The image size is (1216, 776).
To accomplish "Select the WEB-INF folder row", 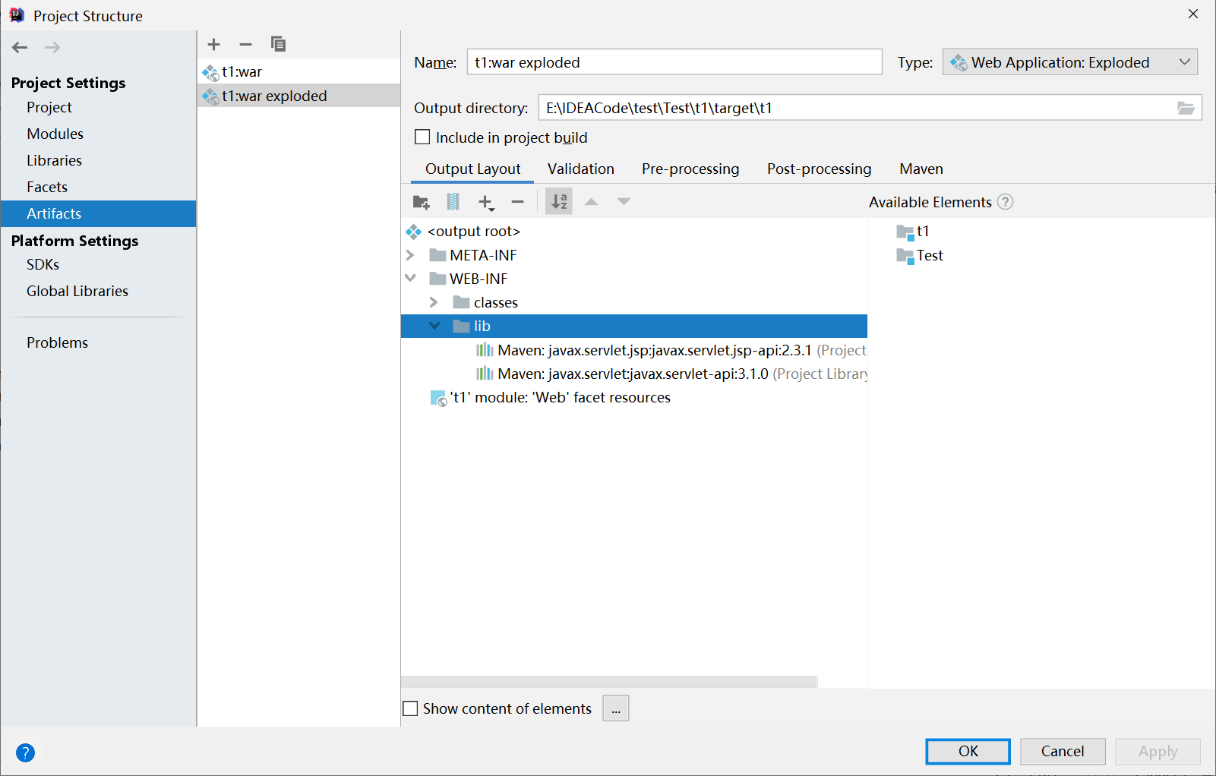I will pos(634,279).
